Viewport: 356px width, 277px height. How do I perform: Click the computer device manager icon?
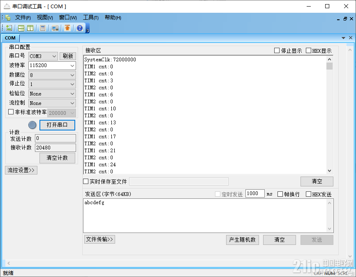pyautogui.click(x=55, y=28)
